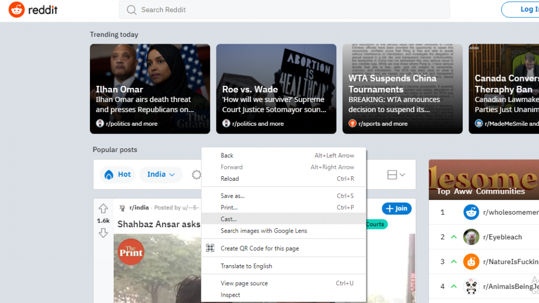539x303 pixels.
Task: Click the Top Aww Communities banner
Action: 484,180
